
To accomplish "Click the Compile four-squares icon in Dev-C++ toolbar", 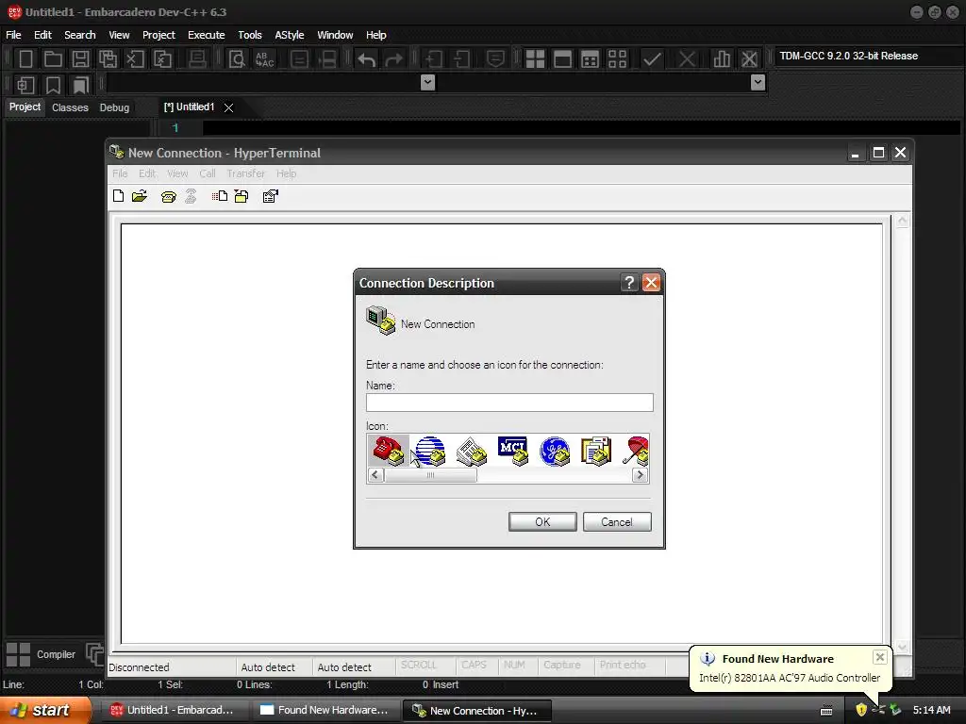I will point(535,59).
